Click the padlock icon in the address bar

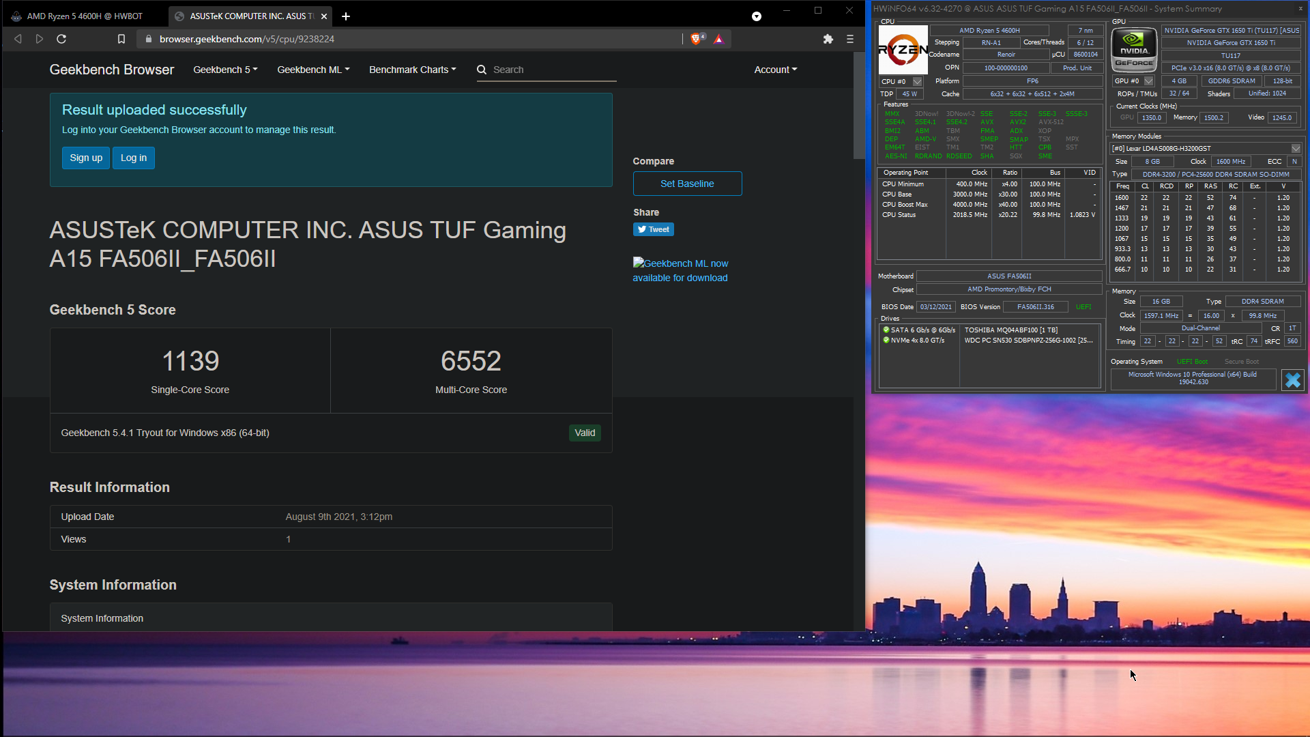148,39
